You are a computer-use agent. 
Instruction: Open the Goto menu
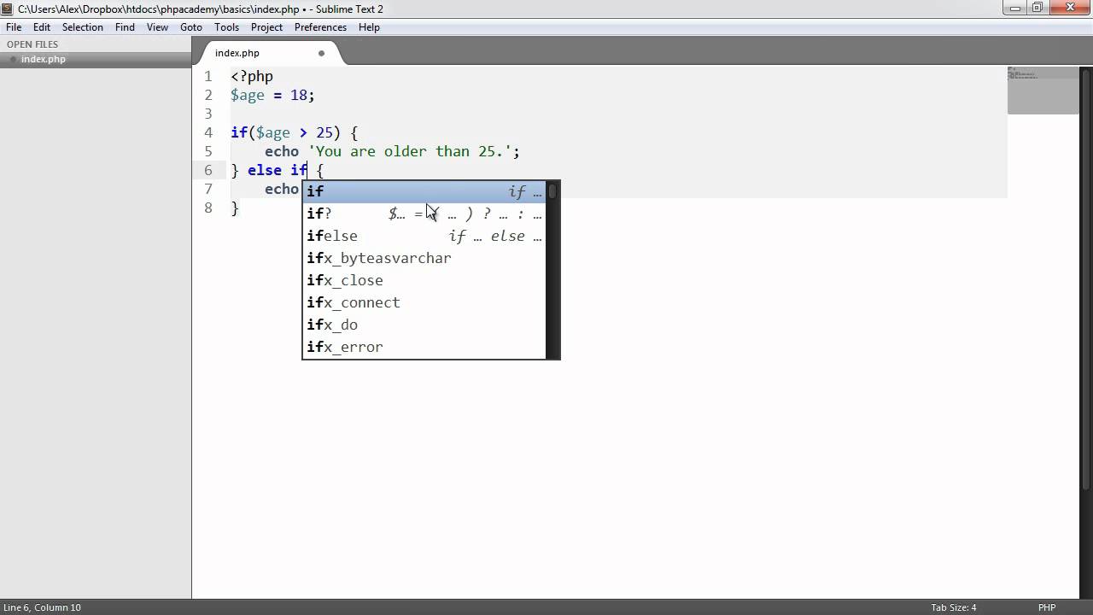click(x=191, y=27)
